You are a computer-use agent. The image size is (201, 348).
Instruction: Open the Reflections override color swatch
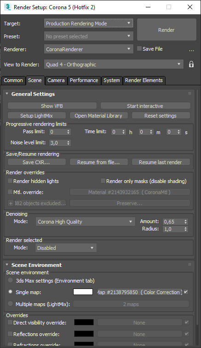(84, 334)
